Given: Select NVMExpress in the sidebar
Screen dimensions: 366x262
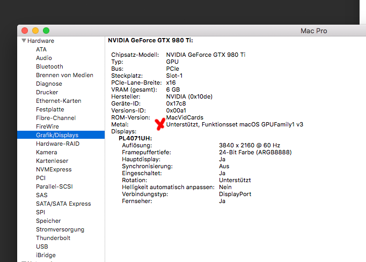Looking at the screenshot, I should [54, 169].
